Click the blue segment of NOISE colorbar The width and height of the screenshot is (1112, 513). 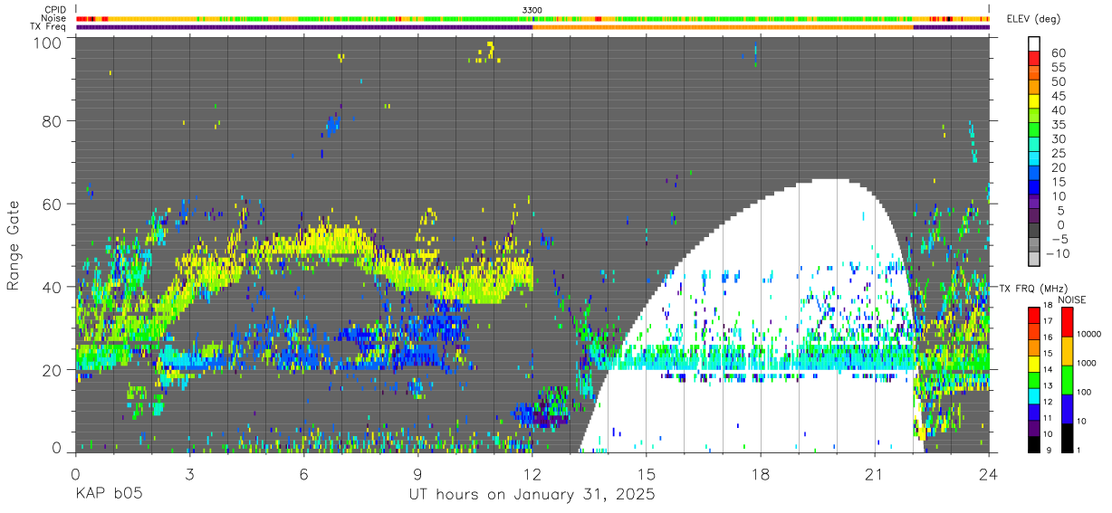tap(1068, 408)
